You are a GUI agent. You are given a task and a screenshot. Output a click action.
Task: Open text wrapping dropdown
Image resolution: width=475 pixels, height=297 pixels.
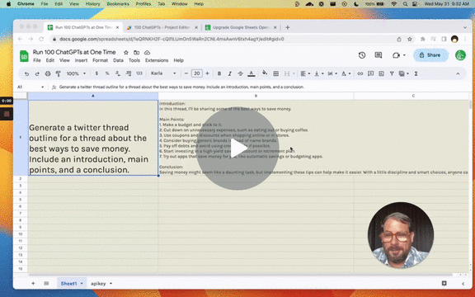(x=332, y=73)
